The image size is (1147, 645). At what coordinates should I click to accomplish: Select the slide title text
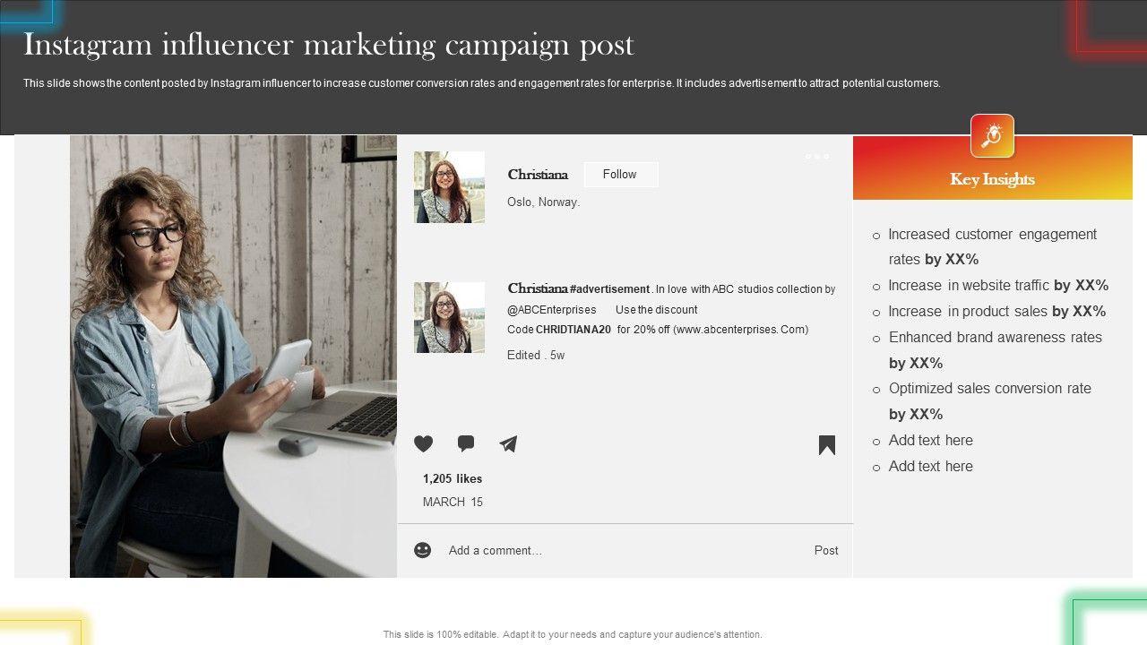click(328, 44)
